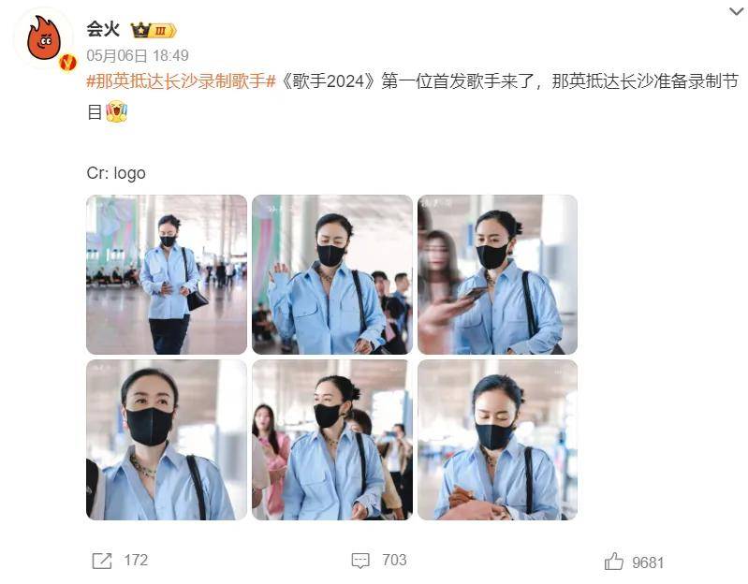Expand the post options chevron at top right
The image size is (748, 584).
pyautogui.click(x=737, y=11)
